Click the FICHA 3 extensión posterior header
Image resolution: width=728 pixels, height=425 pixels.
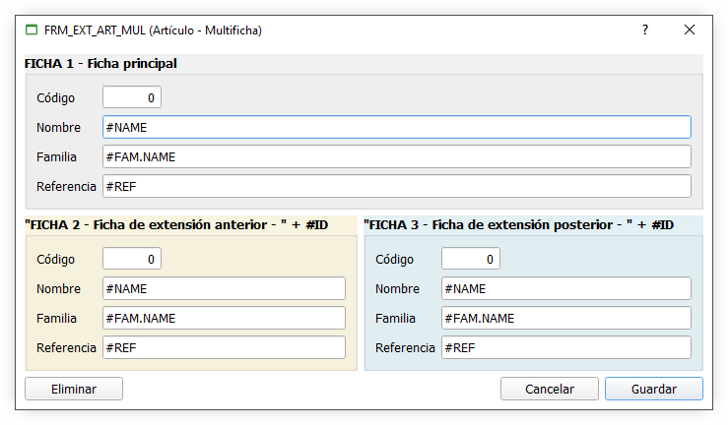pos(518,224)
